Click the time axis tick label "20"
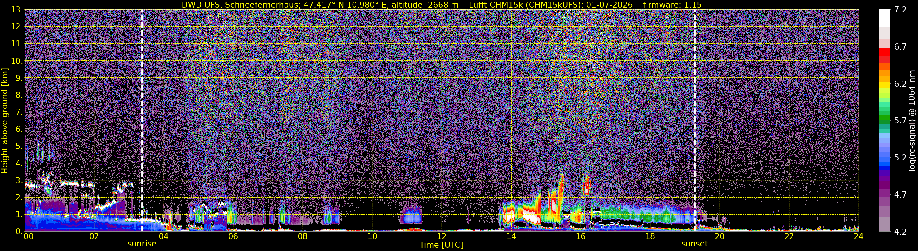The height and width of the screenshot is (251, 918). pos(720,236)
